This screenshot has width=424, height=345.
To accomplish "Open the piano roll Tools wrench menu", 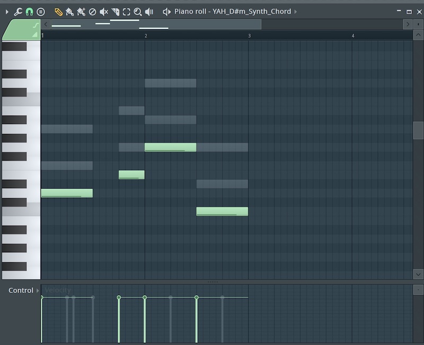I will pos(18,12).
